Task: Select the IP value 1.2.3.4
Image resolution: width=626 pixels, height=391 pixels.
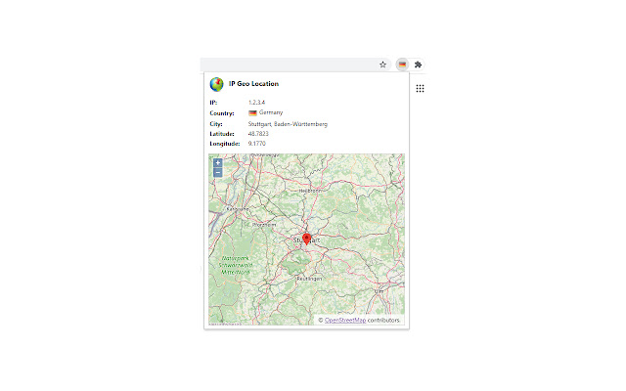Action: 256,103
